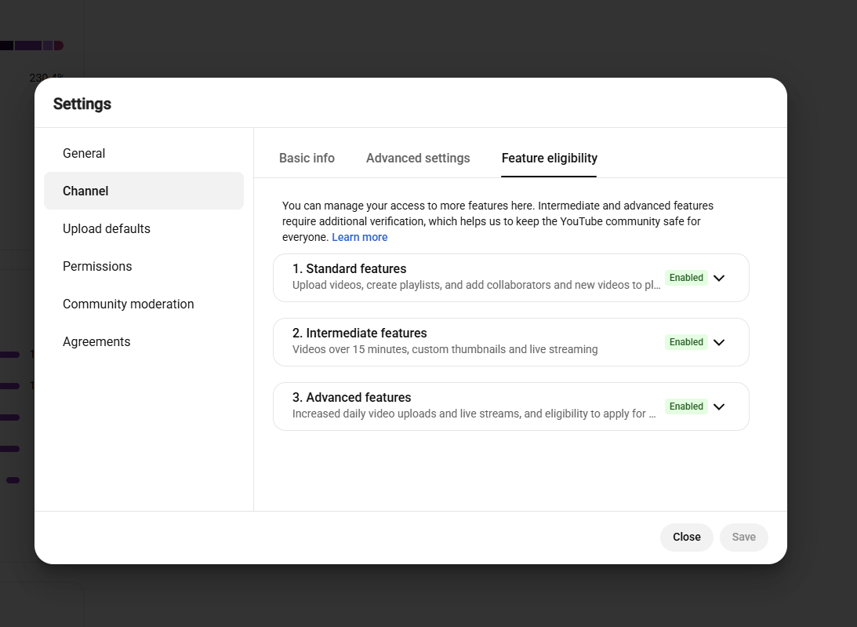Viewport: 857px width, 627px height.
Task: Click the 'Increased daily video uploads' description
Action: (474, 414)
